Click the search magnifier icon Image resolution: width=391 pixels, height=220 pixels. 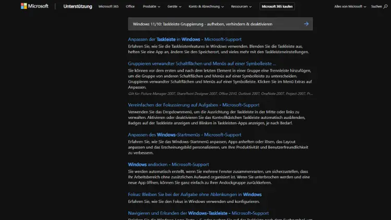point(385,6)
